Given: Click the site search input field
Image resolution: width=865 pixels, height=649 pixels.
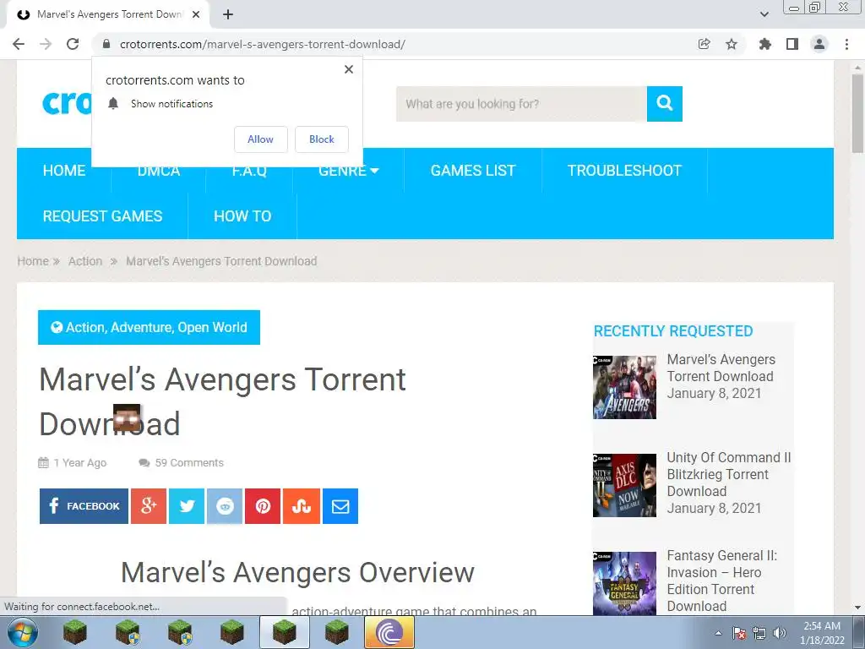Looking at the screenshot, I should point(521,104).
